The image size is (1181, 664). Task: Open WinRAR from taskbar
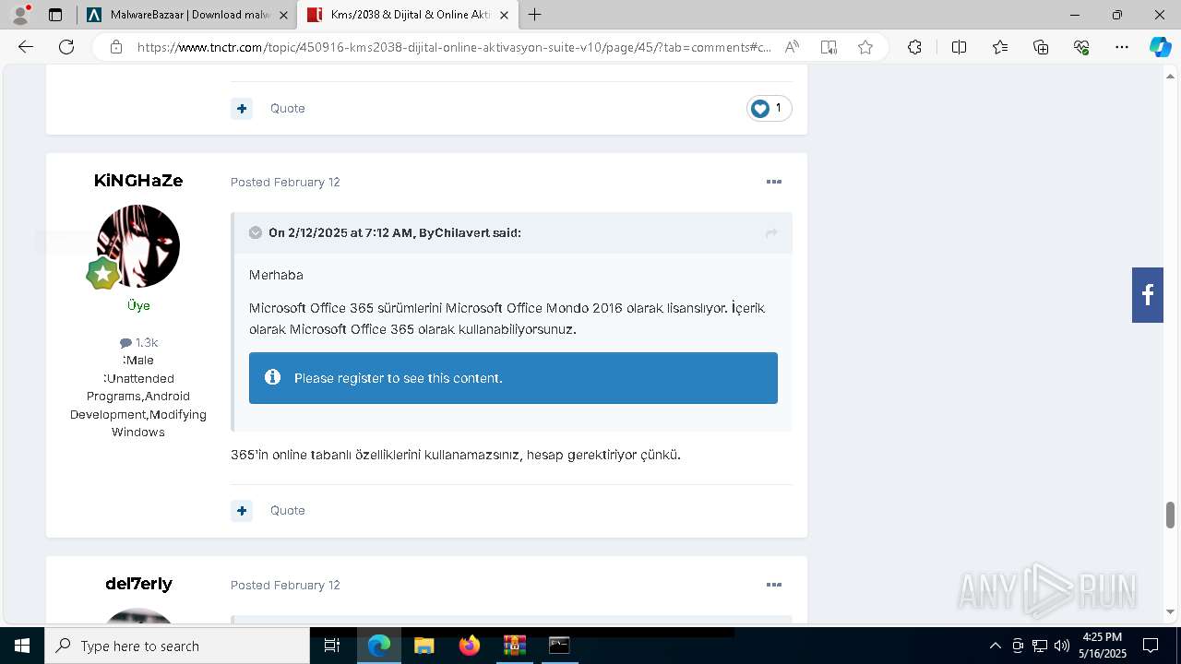pyautogui.click(x=514, y=646)
